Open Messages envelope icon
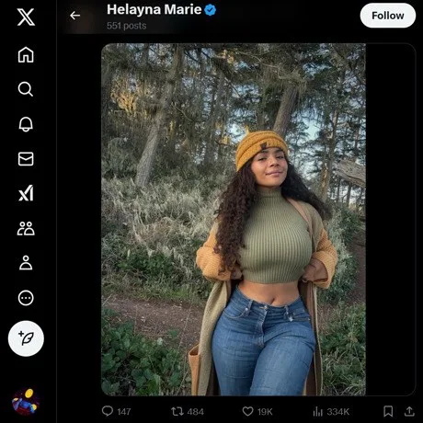 tap(26, 159)
